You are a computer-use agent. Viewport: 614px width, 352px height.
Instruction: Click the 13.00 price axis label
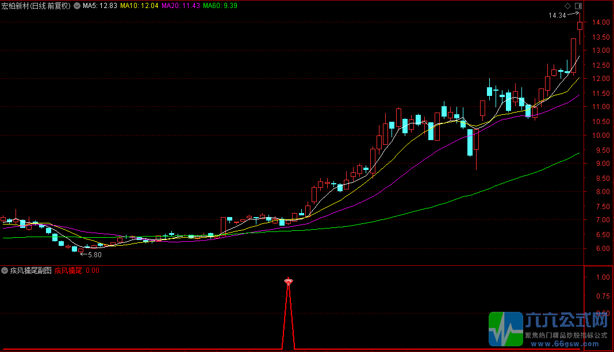pyautogui.click(x=601, y=51)
